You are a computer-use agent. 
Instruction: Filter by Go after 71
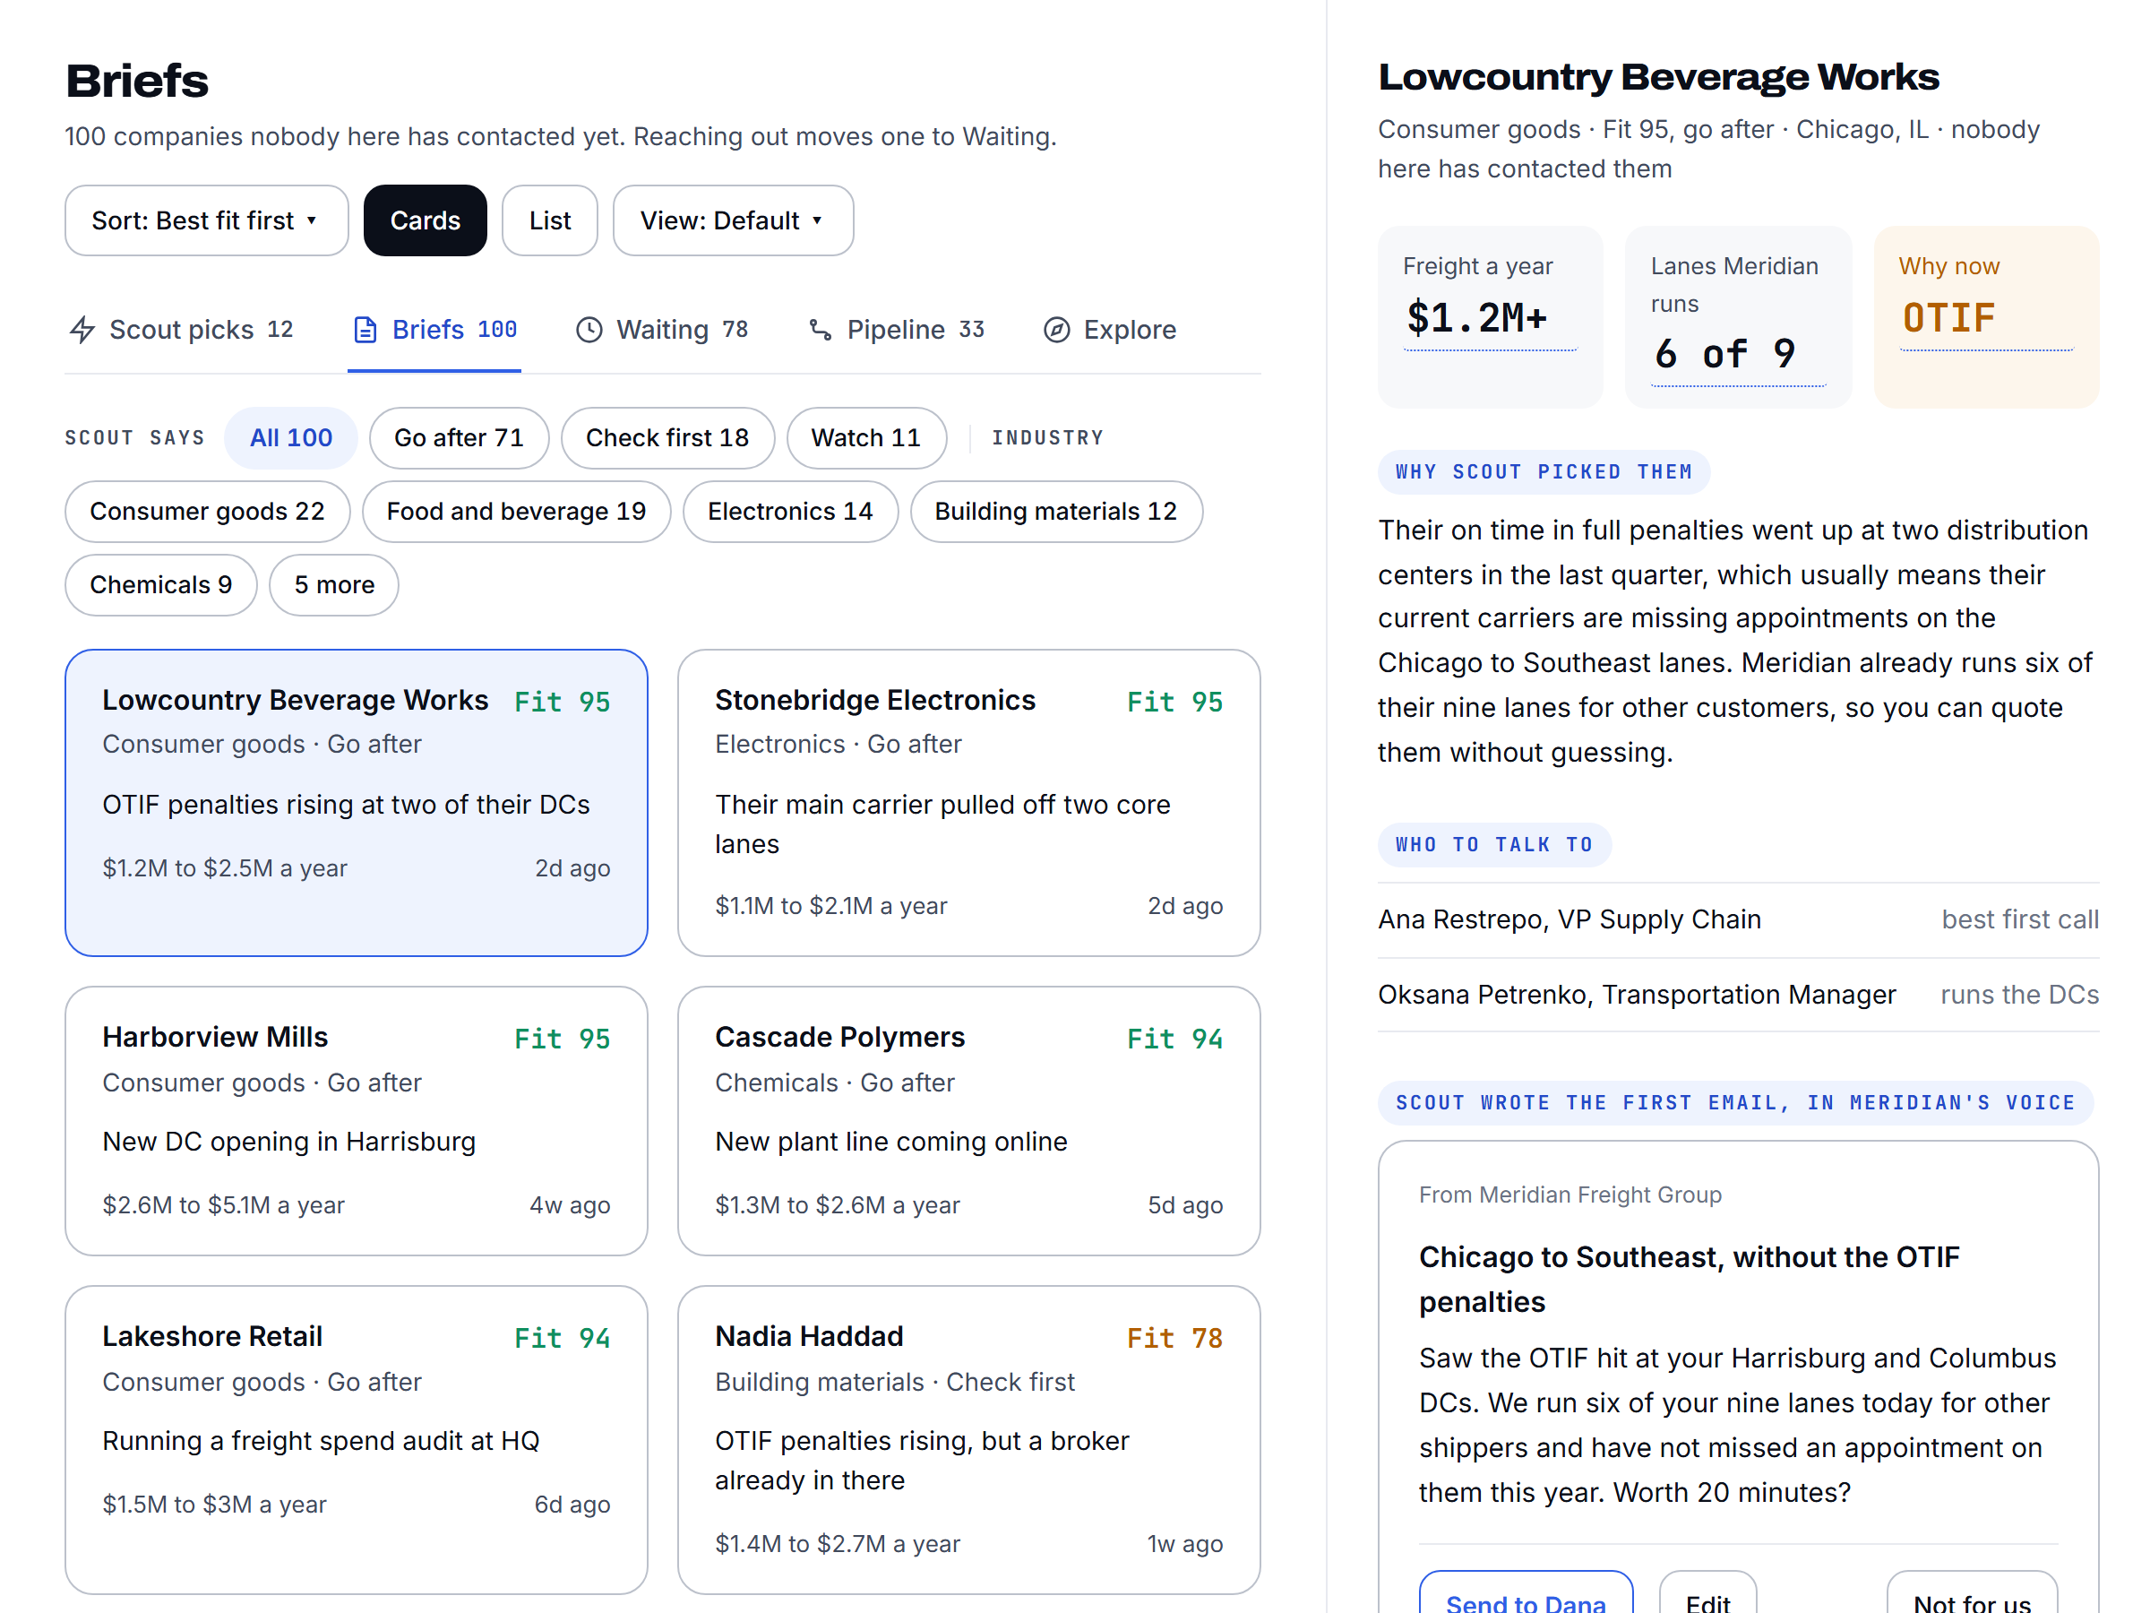459,437
